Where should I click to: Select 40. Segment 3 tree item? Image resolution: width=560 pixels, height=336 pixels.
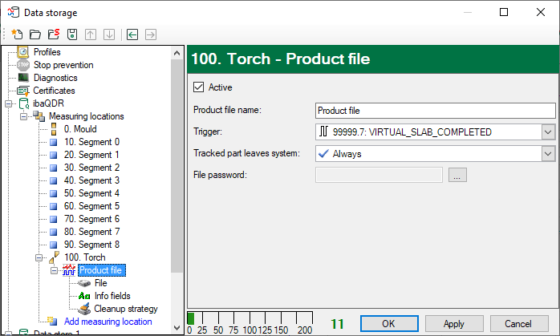click(91, 180)
